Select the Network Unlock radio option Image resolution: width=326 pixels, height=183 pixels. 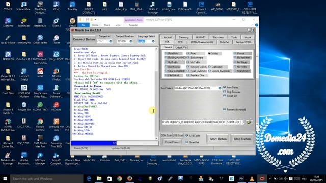point(197,67)
